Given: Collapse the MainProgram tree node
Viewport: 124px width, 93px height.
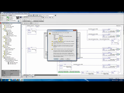Looking at the screenshot, I should [5, 31].
